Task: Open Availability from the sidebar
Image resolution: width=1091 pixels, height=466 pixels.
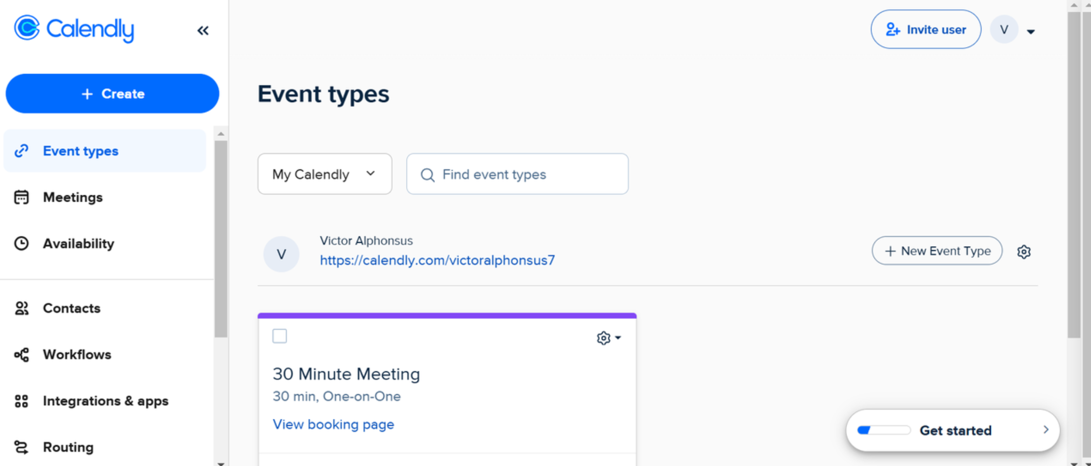Action: (x=79, y=243)
